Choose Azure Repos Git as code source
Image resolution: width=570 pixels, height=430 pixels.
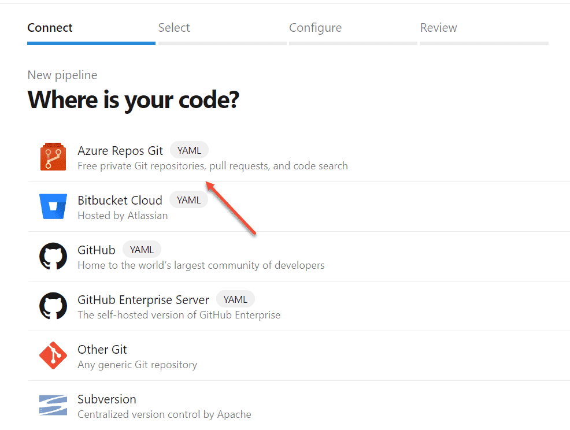coord(299,157)
